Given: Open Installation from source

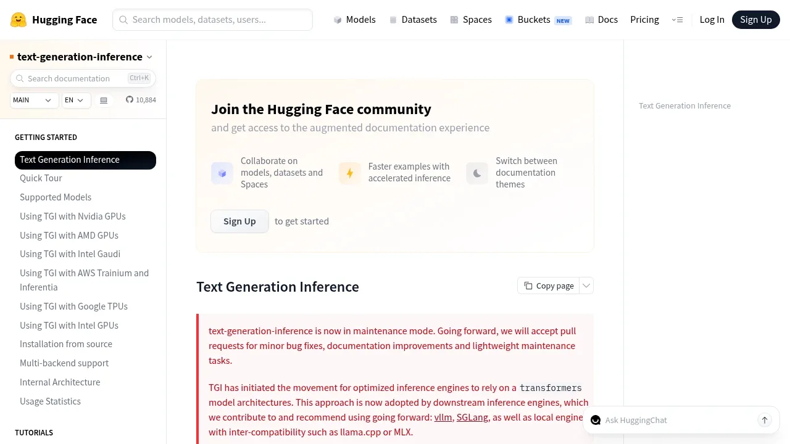Looking at the screenshot, I should [66, 344].
